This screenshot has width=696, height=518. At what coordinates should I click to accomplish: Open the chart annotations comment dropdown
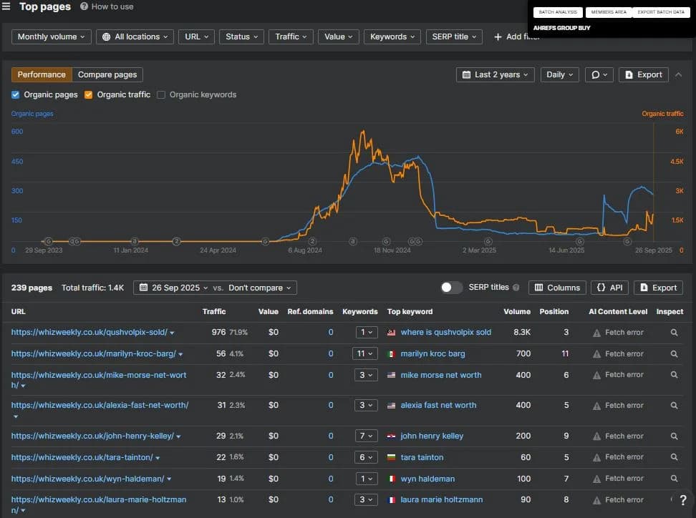(599, 74)
